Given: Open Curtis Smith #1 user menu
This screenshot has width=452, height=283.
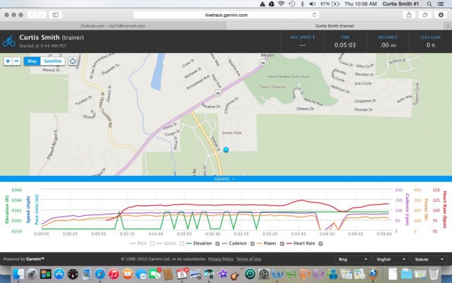Looking at the screenshot, I should click(x=400, y=4).
